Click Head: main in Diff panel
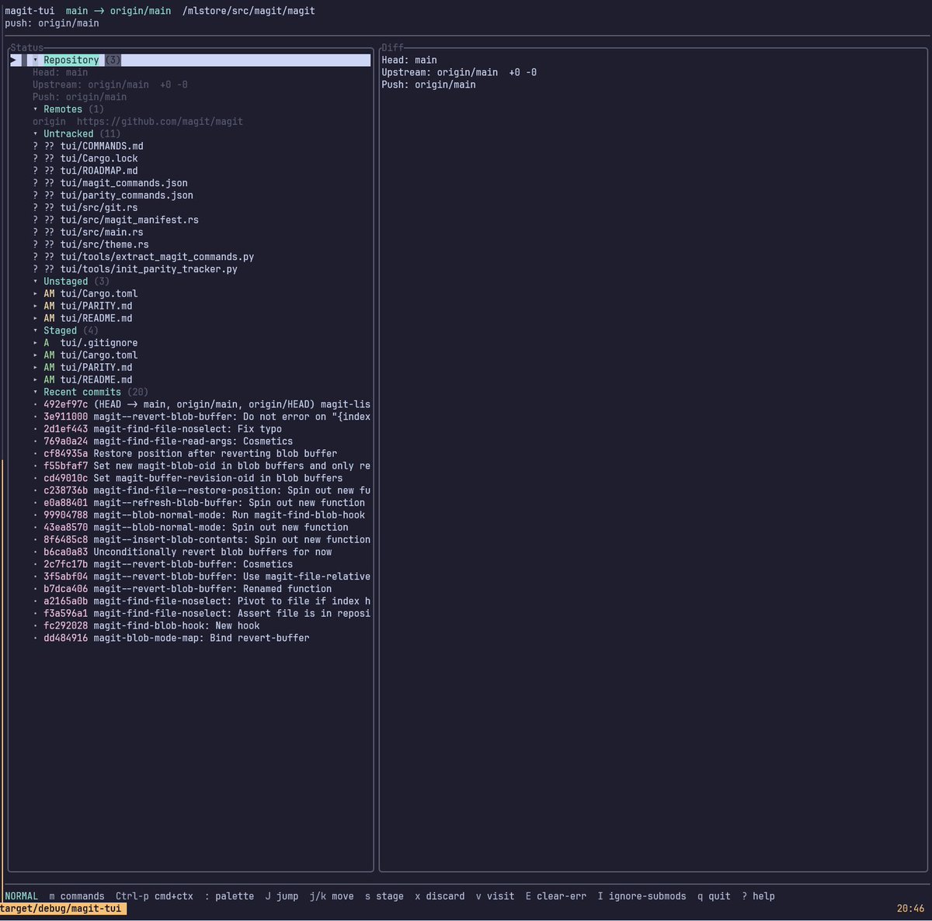The image size is (932, 921). [409, 60]
